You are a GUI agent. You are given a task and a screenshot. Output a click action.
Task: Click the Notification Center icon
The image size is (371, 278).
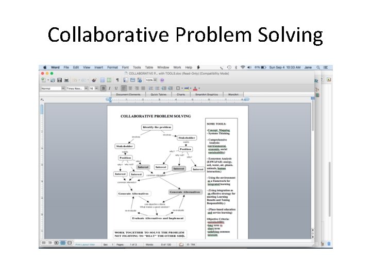tap(326, 67)
